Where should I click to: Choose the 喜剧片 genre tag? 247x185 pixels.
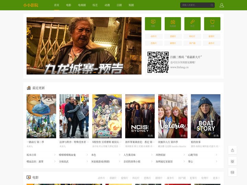173,36
